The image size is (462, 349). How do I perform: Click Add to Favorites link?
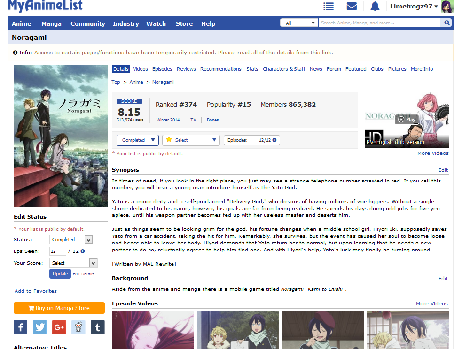pos(36,291)
